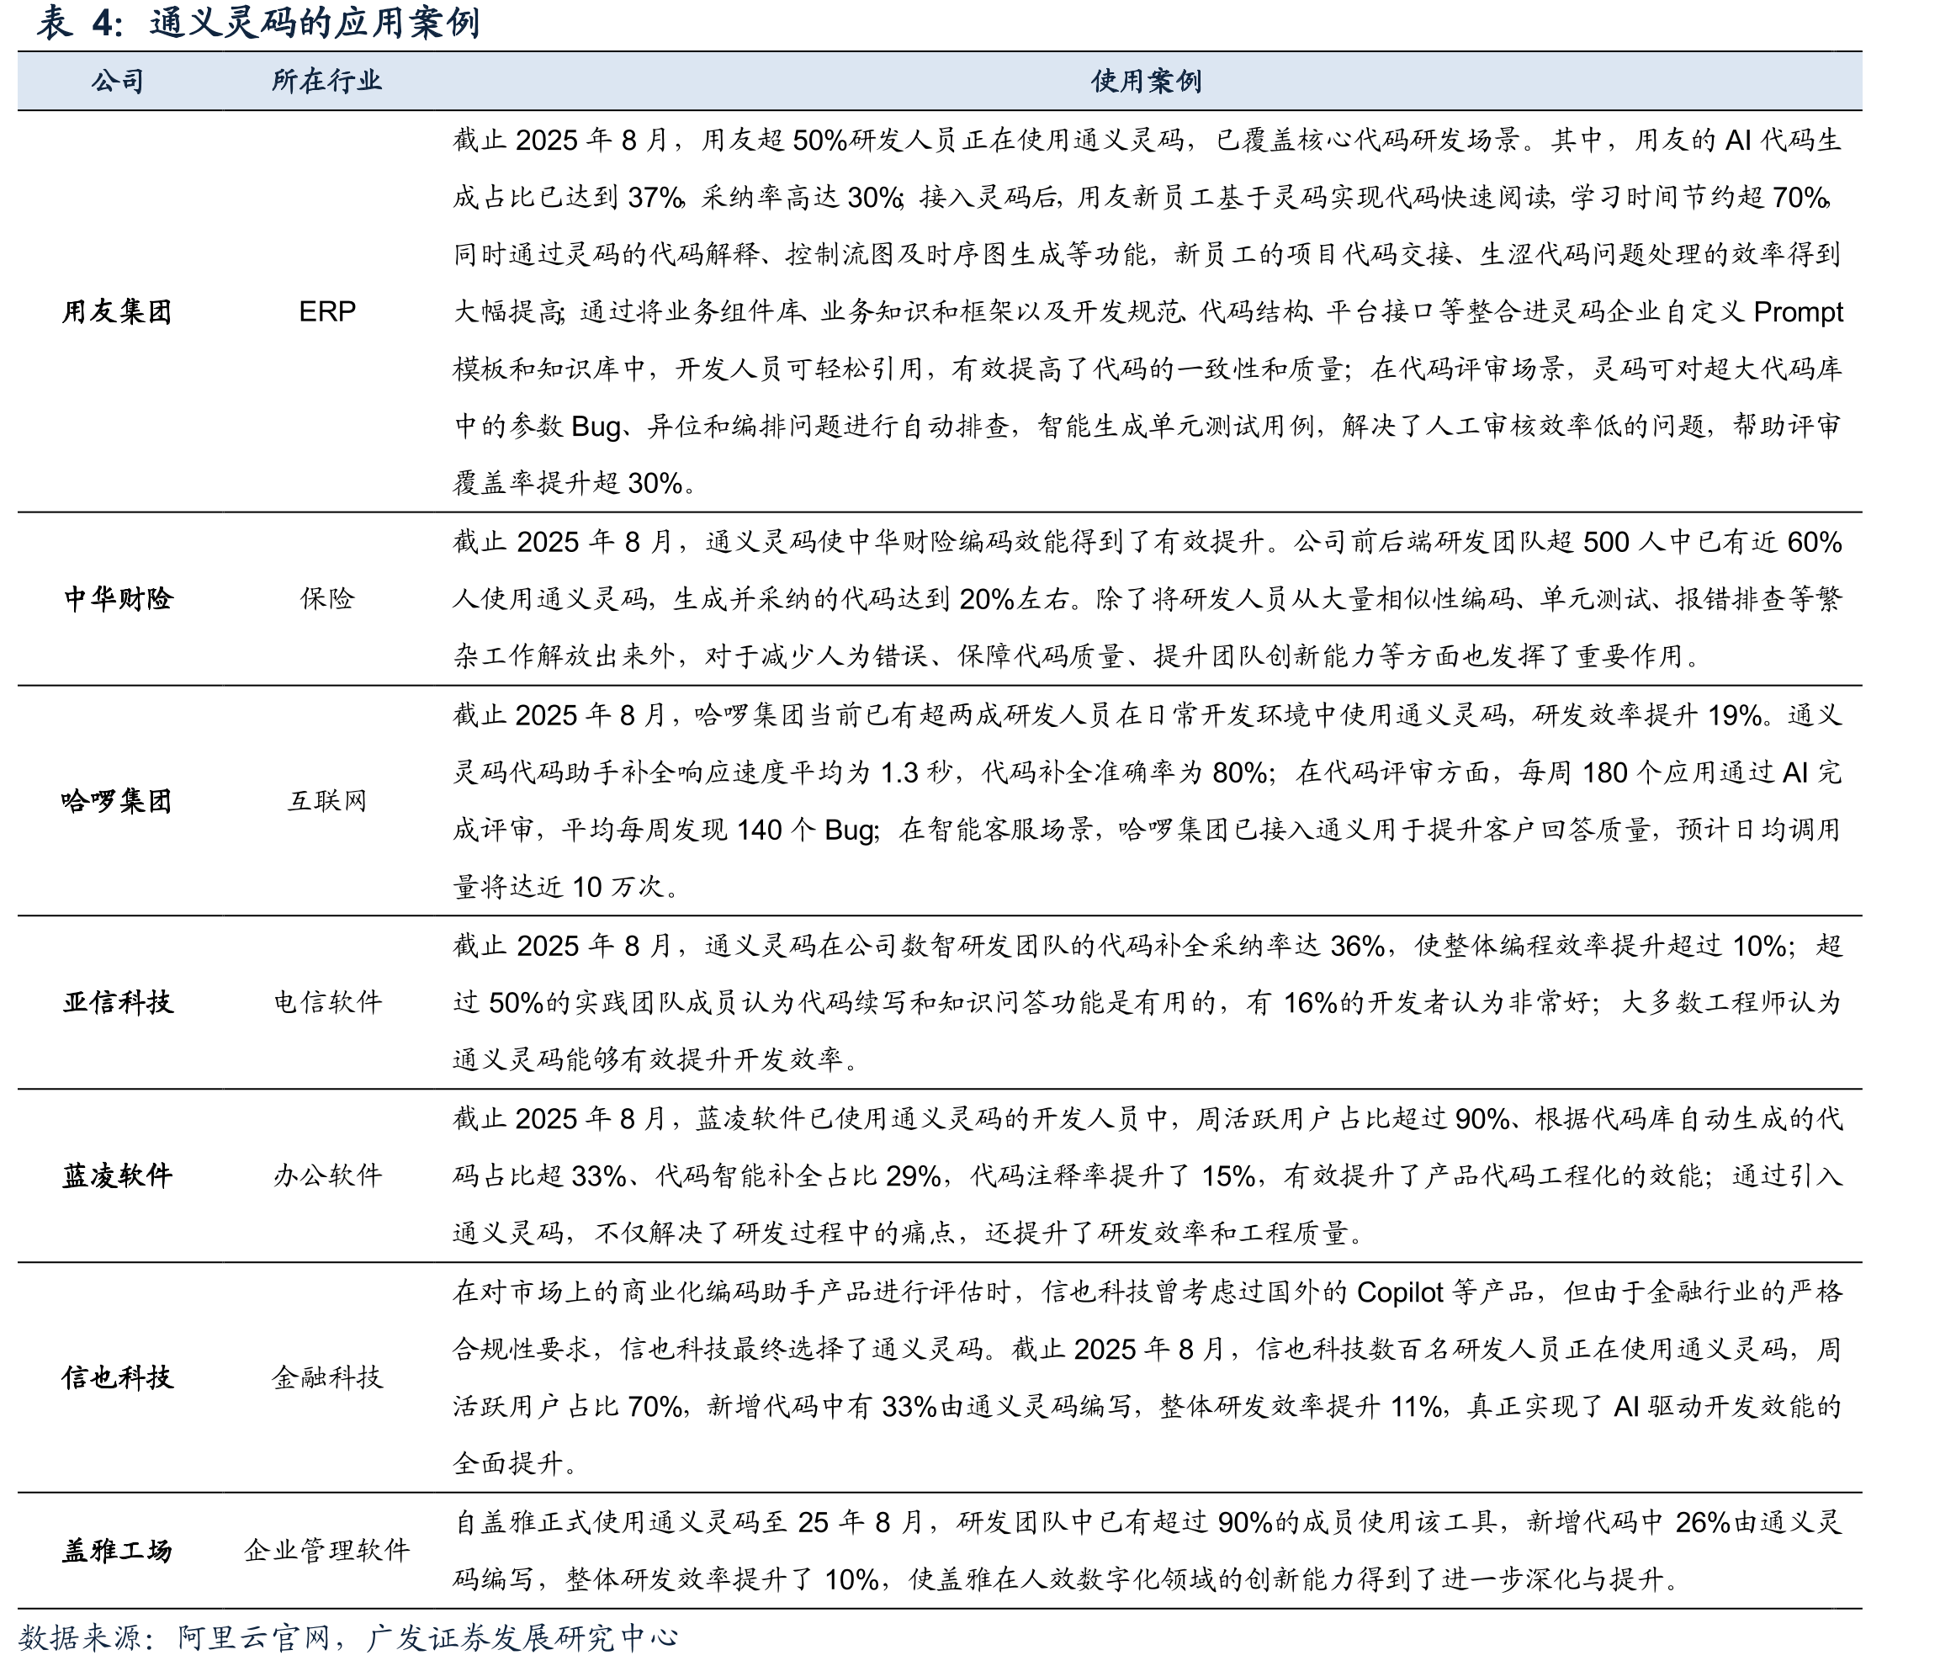Select the 互联网 industry cell

326,801
